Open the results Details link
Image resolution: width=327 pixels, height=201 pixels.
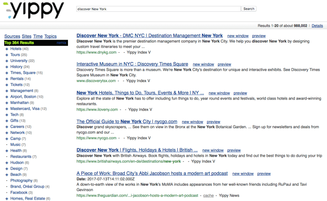tap(317, 26)
